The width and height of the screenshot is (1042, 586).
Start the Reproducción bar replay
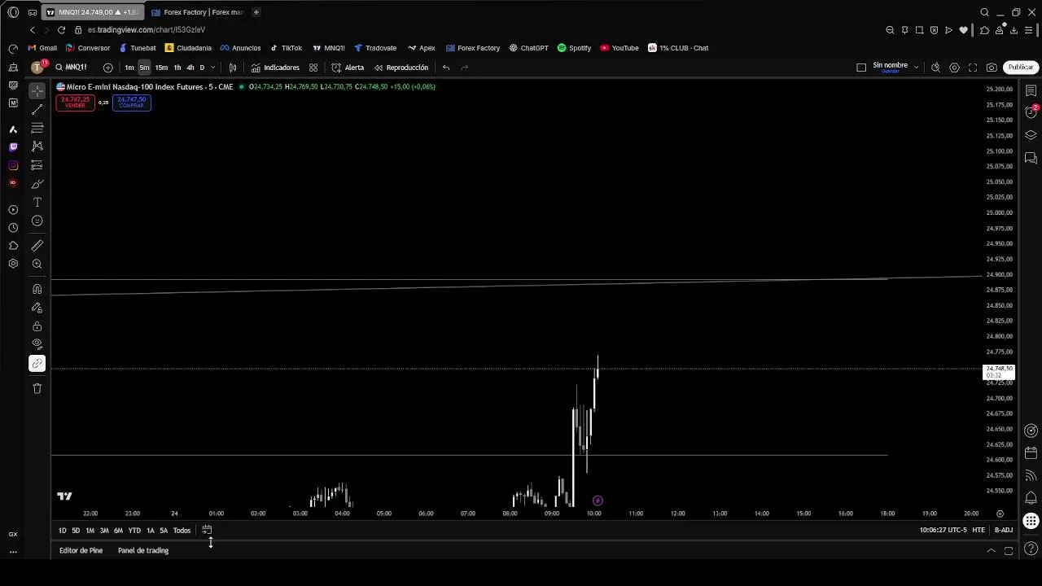401,68
